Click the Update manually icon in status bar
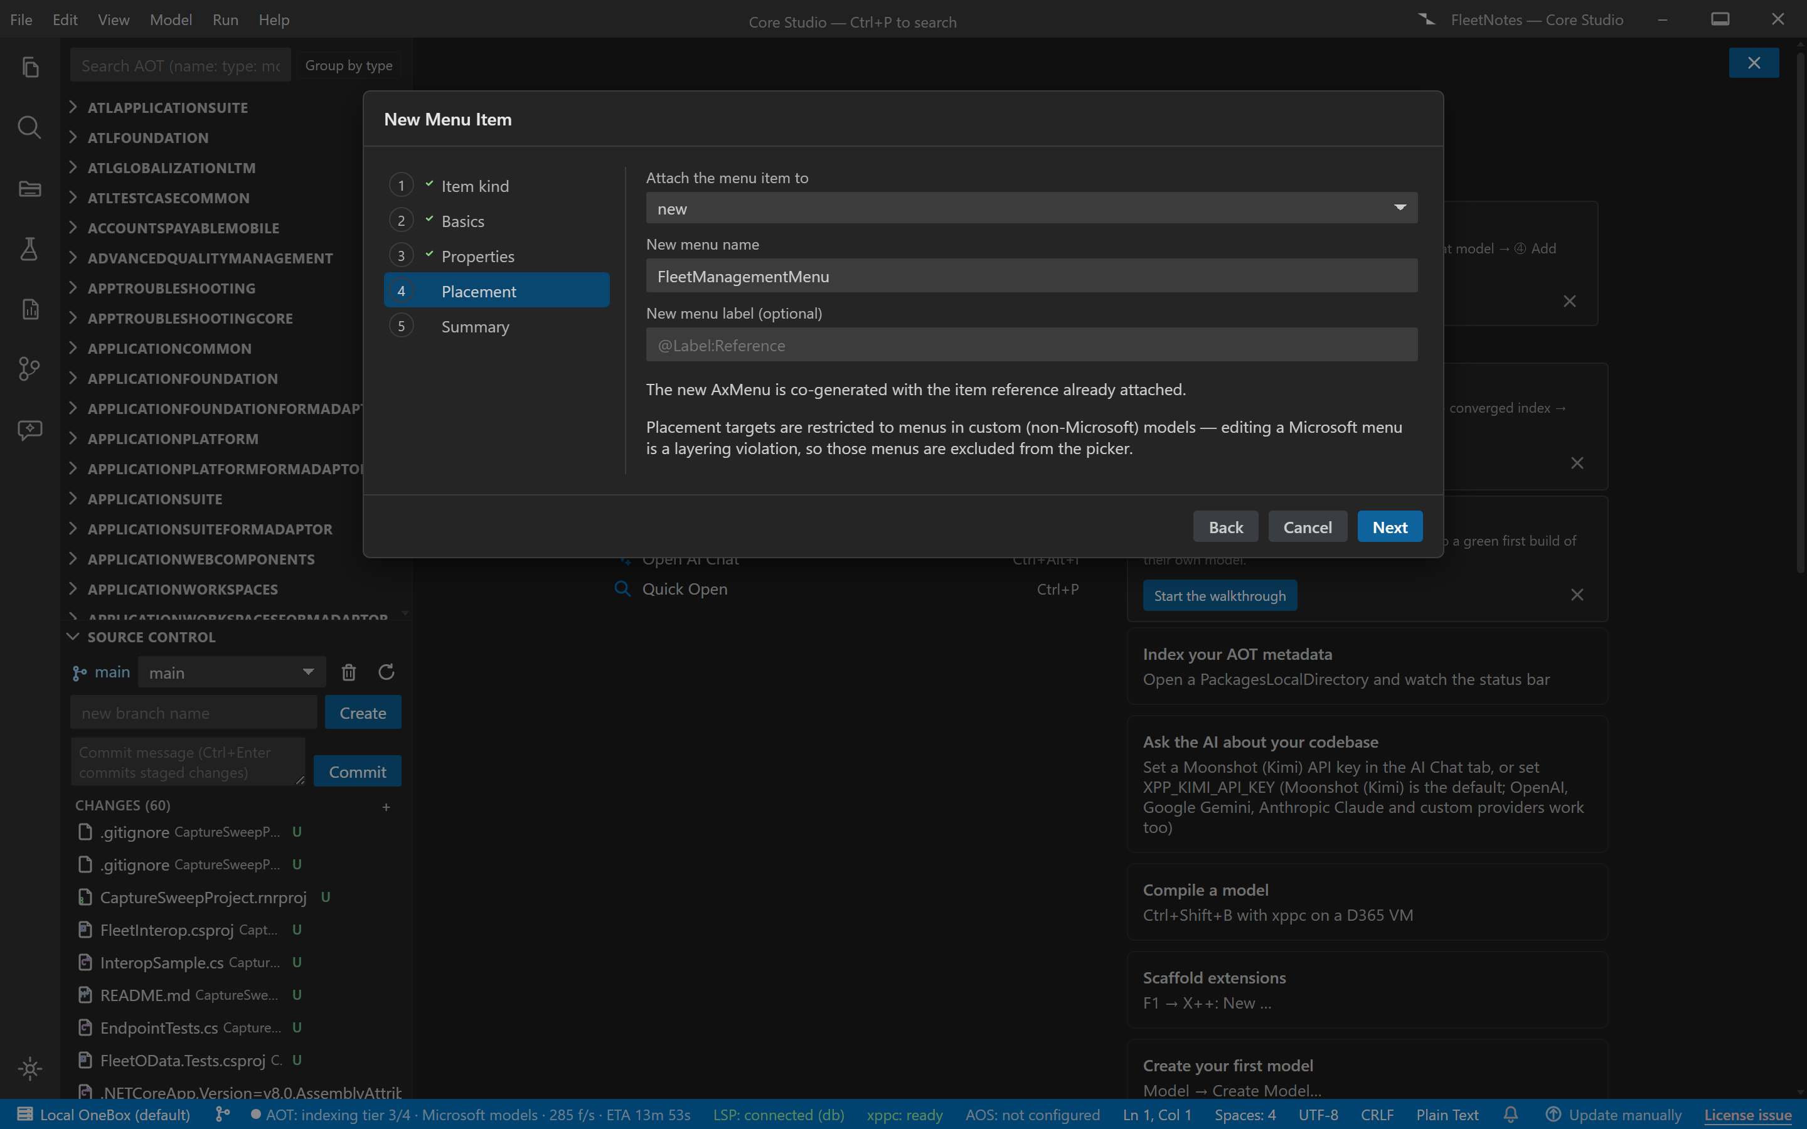 tap(1553, 1114)
